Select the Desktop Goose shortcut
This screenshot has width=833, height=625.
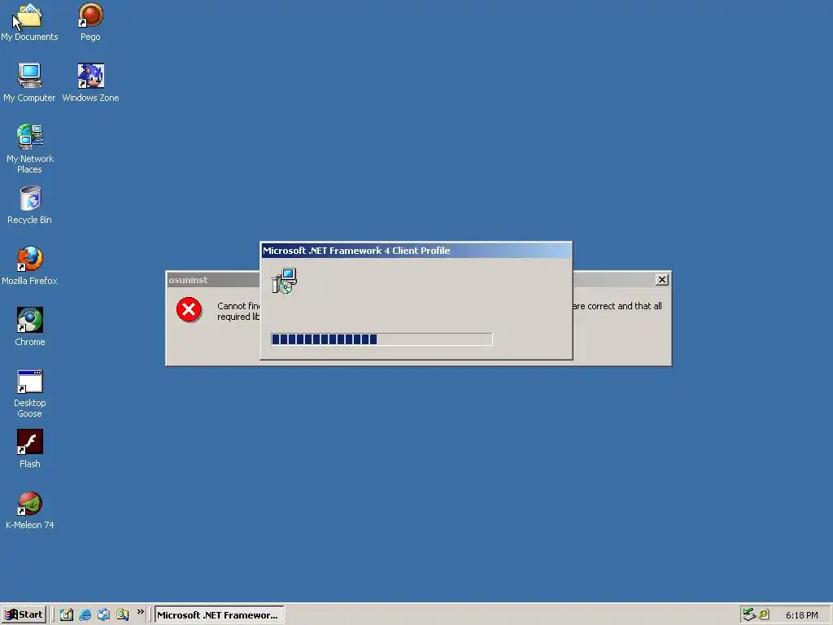pos(30,393)
